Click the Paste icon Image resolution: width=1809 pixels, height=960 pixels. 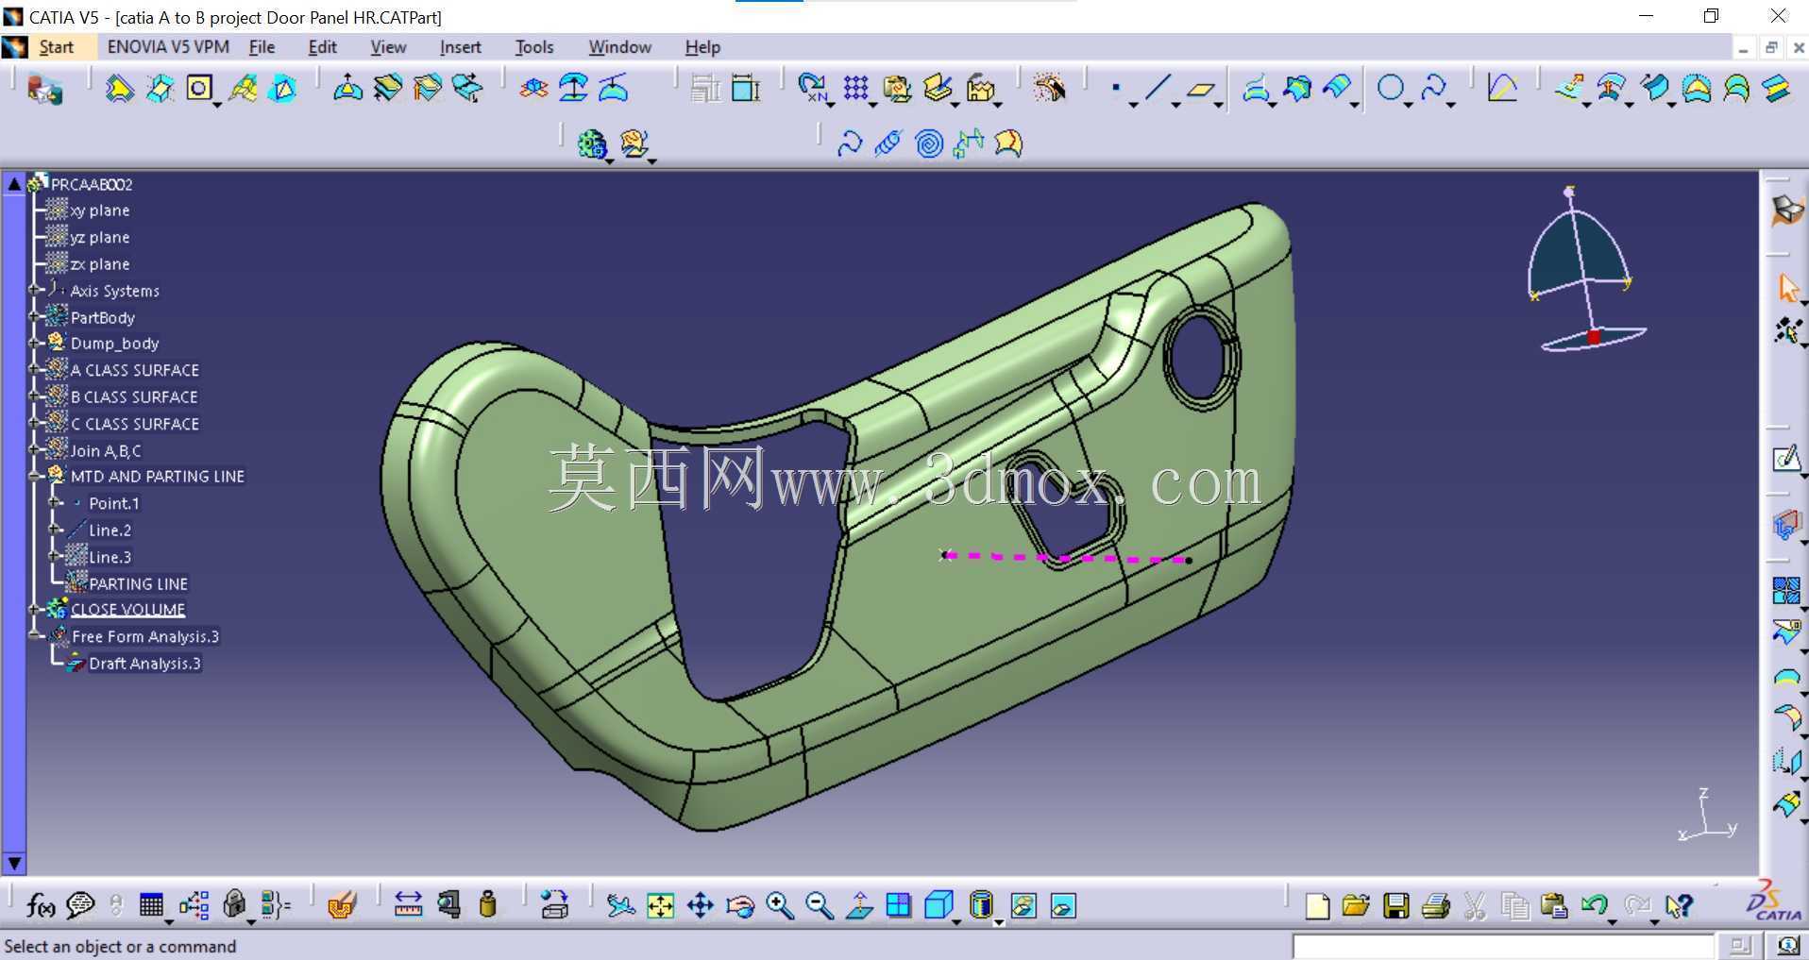1554,906
